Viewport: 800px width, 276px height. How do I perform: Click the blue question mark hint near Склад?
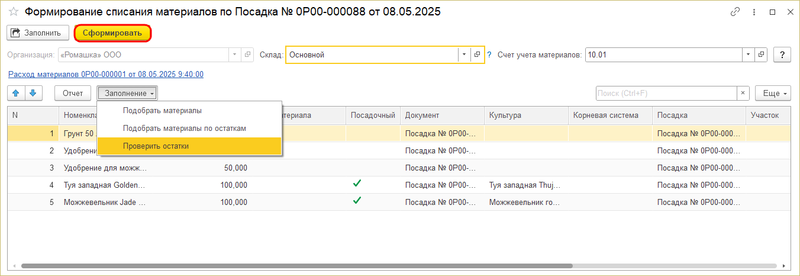click(x=489, y=54)
